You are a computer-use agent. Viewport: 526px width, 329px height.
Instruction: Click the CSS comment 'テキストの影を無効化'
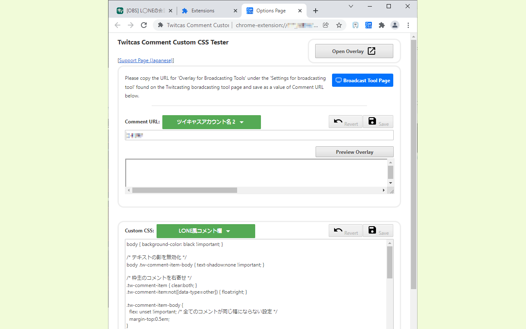click(157, 257)
